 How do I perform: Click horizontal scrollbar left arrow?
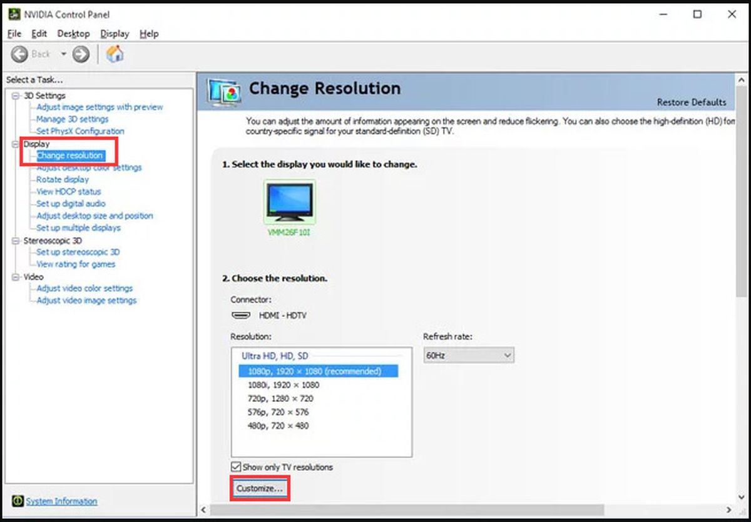203,509
